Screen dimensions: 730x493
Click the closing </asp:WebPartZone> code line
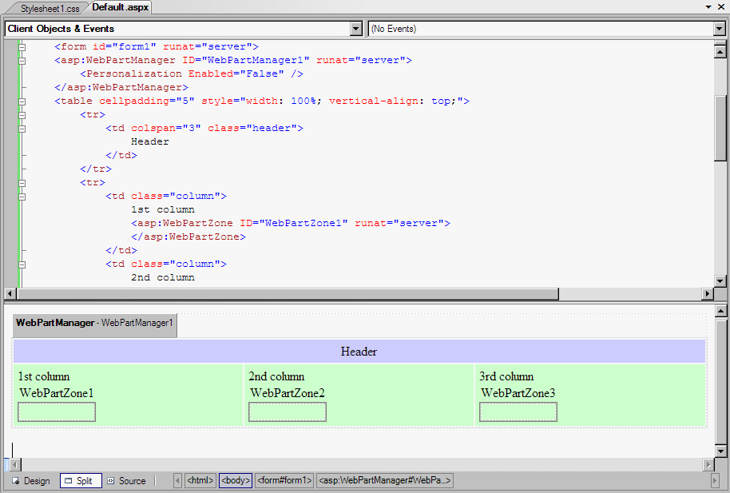[188, 237]
